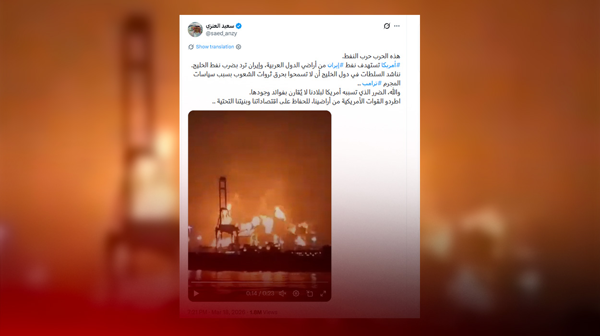Open the @saed_anzy handle link
Image resolution: width=600 pixels, height=336 pixels.
(221, 34)
